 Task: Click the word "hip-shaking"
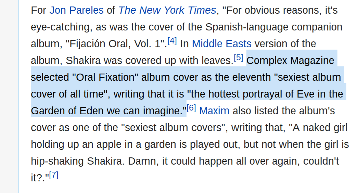[58, 161]
